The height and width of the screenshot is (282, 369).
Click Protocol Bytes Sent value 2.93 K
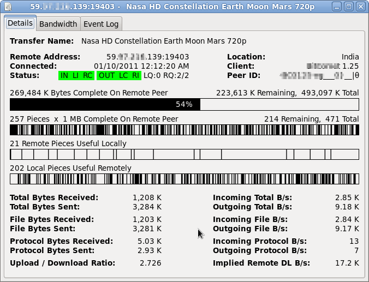pyautogui.click(x=150, y=250)
